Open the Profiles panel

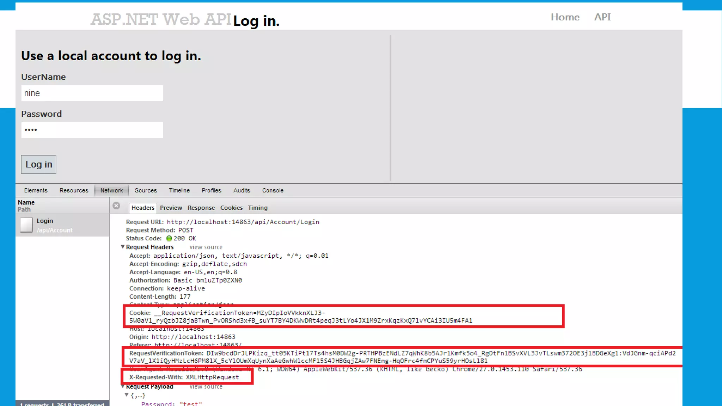[x=211, y=190]
